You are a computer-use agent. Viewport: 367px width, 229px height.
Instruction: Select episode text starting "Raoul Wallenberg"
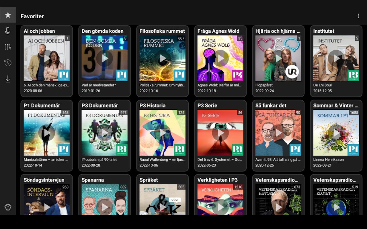point(162,159)
